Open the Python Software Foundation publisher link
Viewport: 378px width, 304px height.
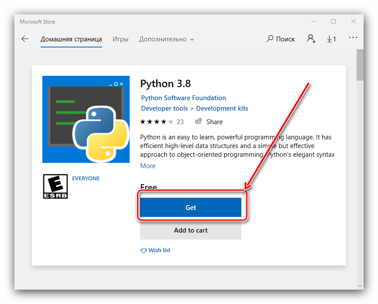pyautogui.click(x=183, y=98)
